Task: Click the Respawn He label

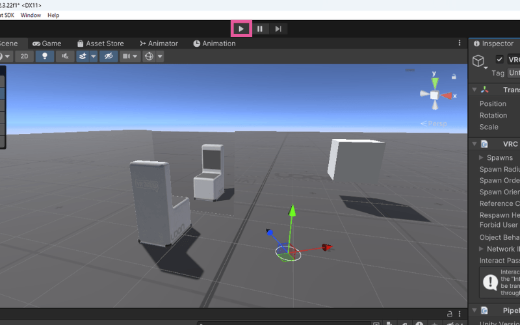Action: click(x=499, y=215)
